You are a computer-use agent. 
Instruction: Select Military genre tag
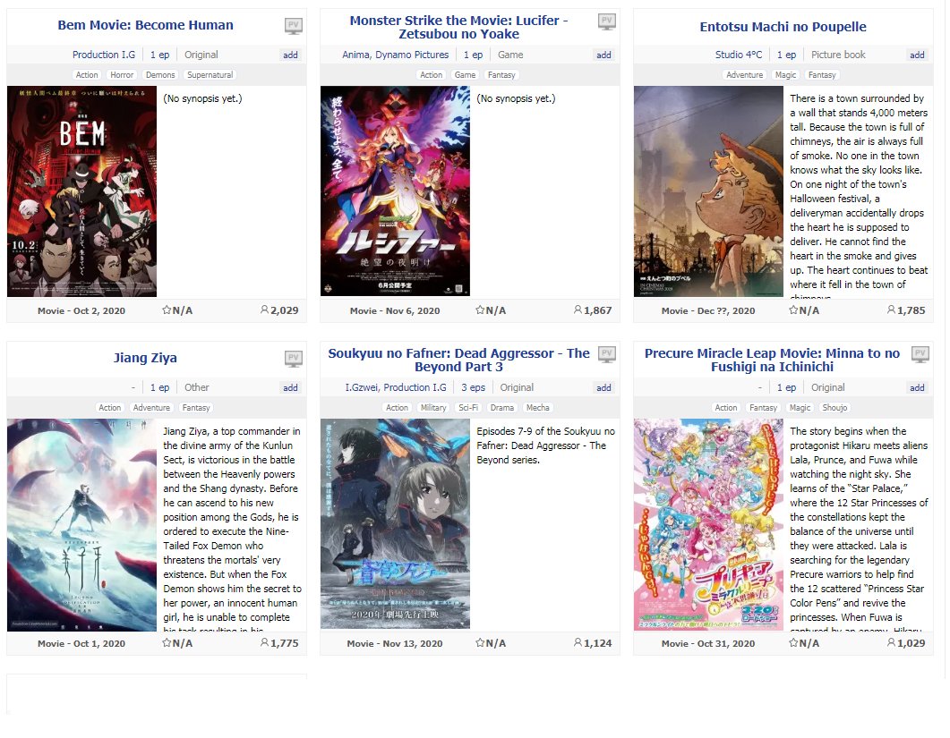(x=433, y=408)
